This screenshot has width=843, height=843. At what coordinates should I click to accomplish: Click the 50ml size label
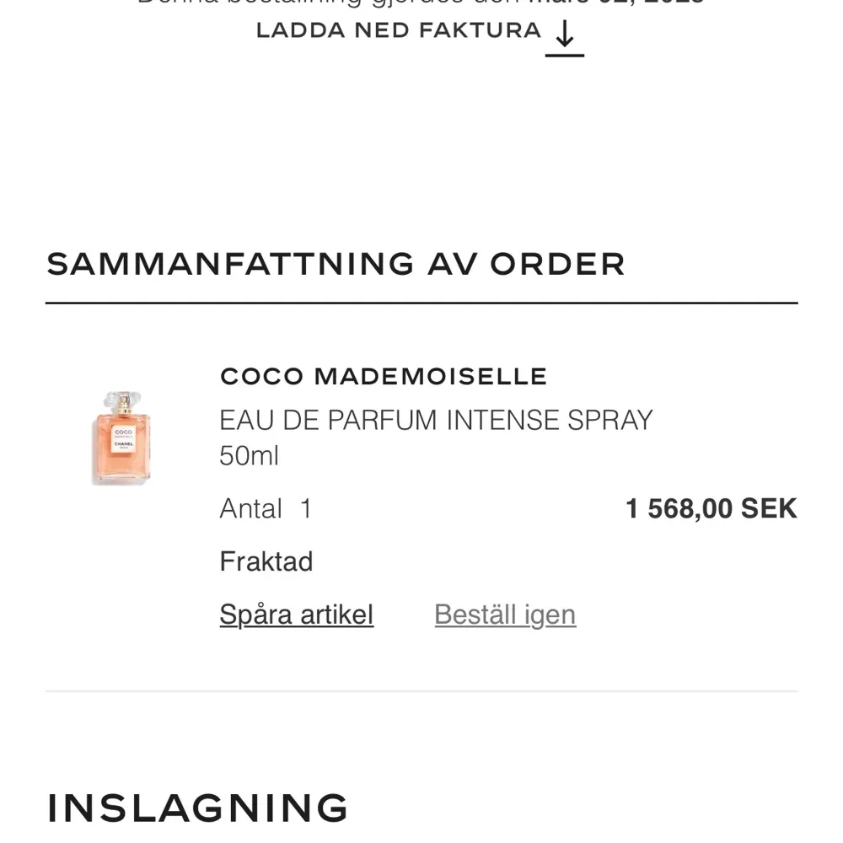point(248,455)
